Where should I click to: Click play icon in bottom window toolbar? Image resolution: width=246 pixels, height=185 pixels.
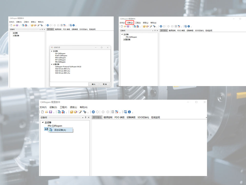point(103,112)
